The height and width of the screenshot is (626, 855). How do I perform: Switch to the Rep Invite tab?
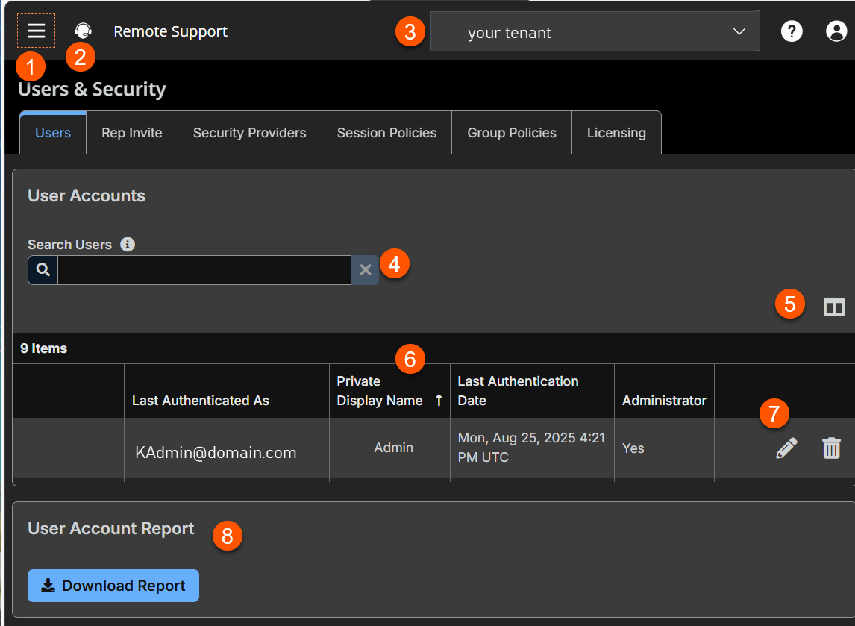tap(132, 133)
